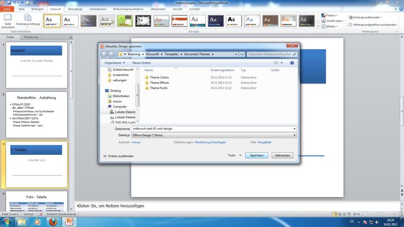The width and height of the screenshot is (404, 227).
Task: Click the Speichern button
Action: (x=257, y=155)
